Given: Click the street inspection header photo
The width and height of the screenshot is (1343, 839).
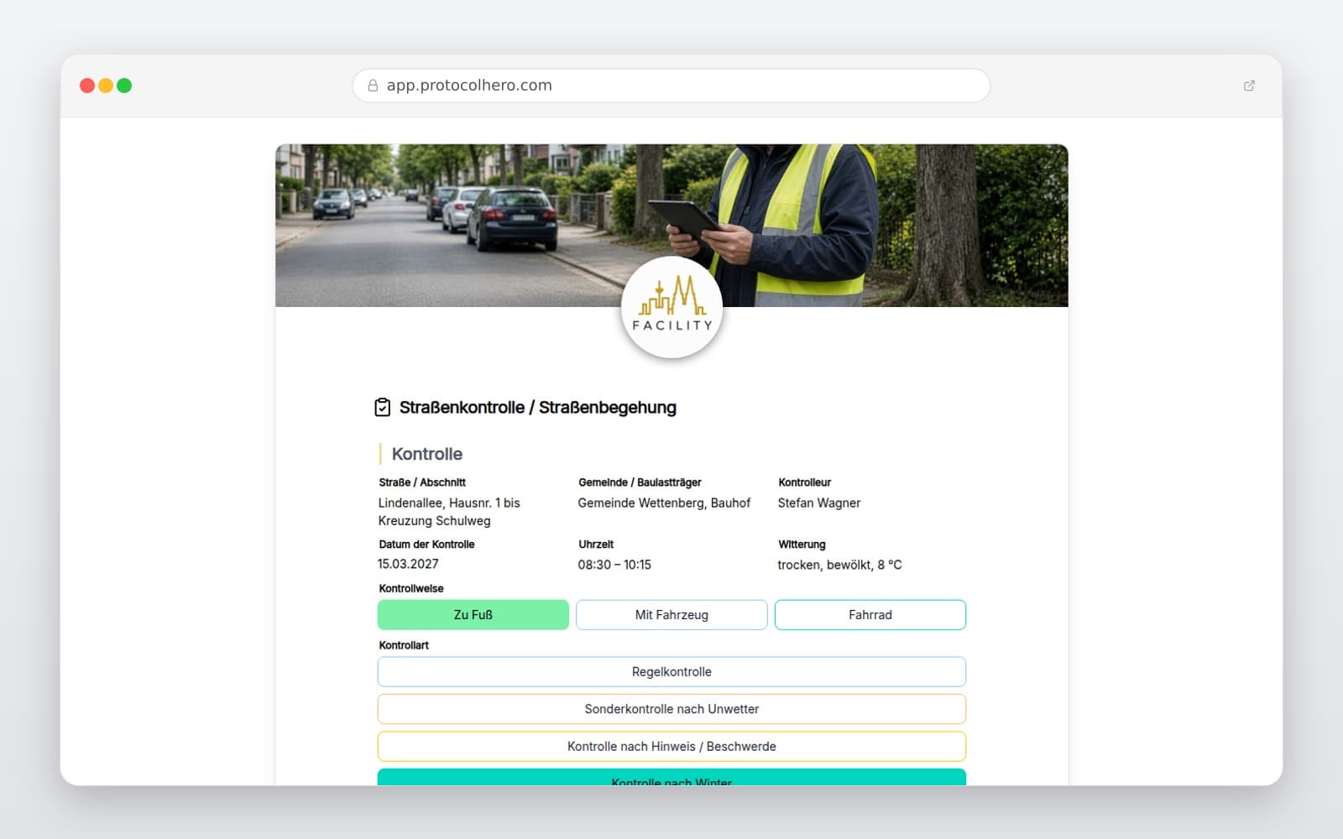Looking at the screenshot, I should click(671, 226).
